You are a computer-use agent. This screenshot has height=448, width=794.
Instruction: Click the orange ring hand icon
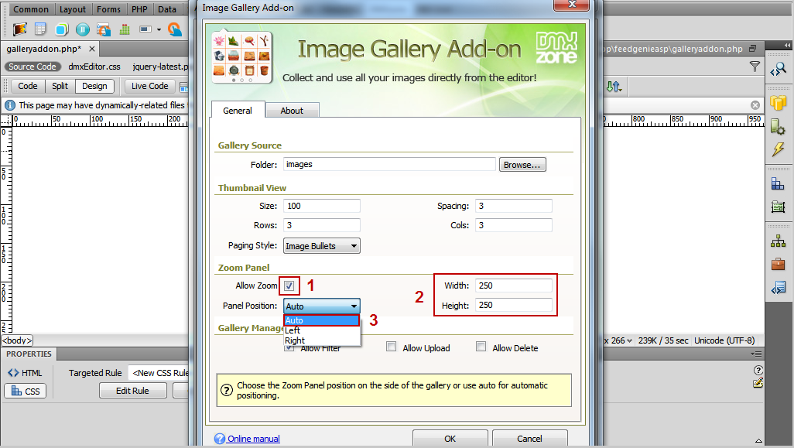pyautogui.click(x=175, y=29)
